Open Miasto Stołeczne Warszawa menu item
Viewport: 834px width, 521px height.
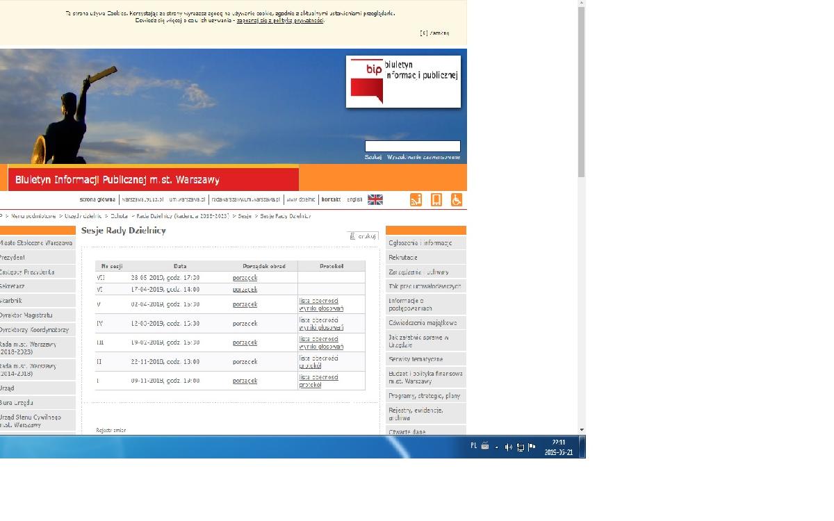(x=38, y=243)
